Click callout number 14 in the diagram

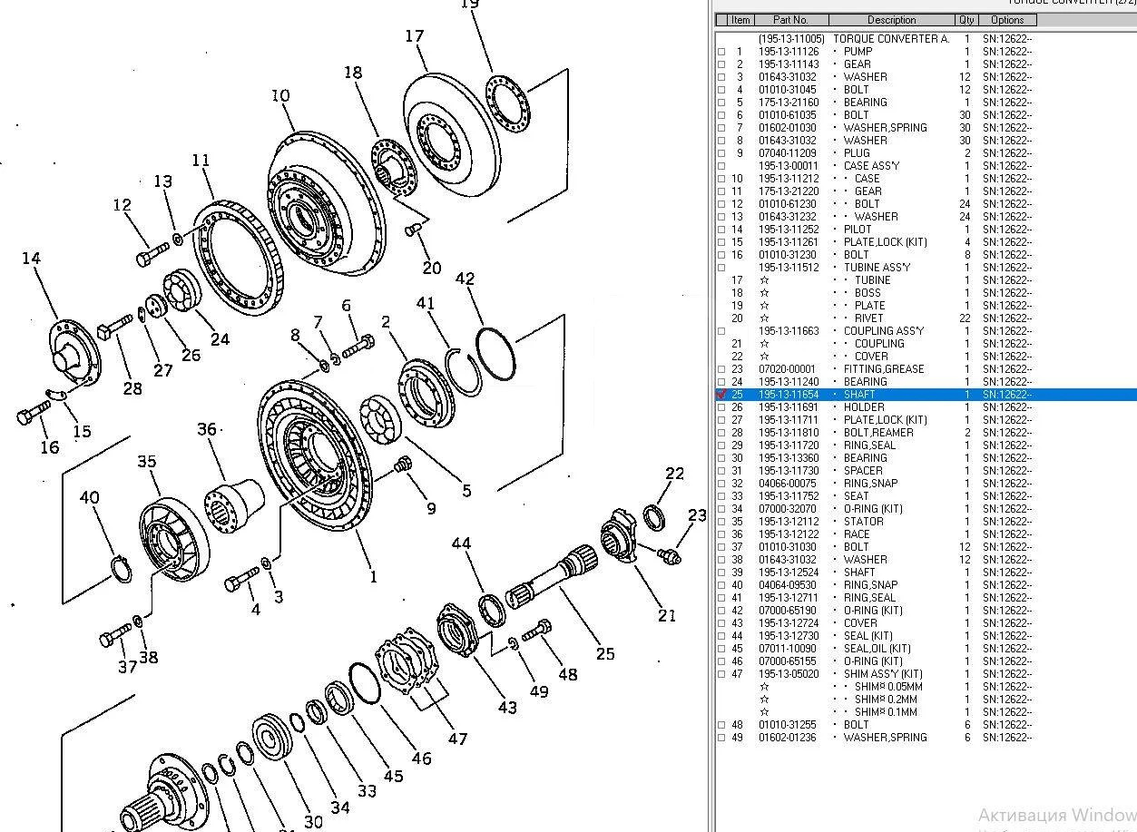coord(32,259)
